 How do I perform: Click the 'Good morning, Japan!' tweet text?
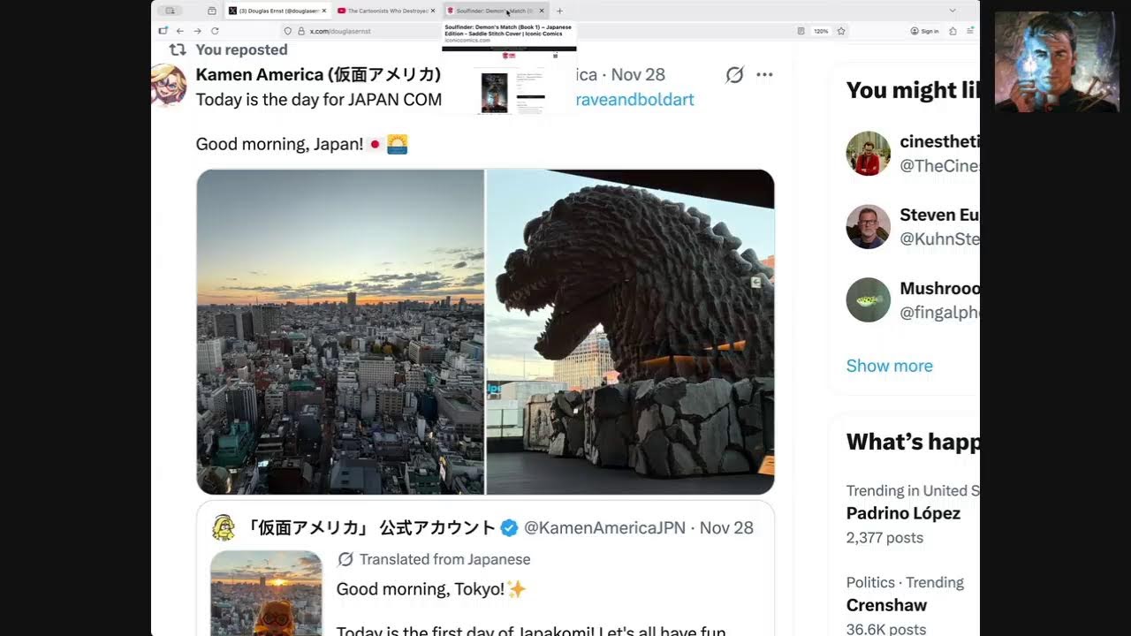pyautogui.click(x=279, y=144)
